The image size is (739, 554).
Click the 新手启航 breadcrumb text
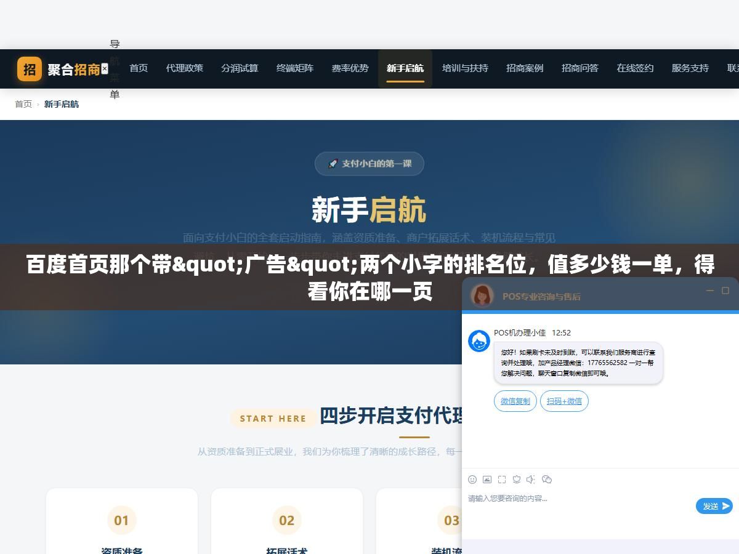(62, 104)
